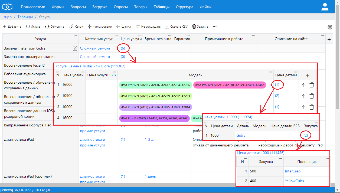Click the purchase price 500 cell

(x=266, y=171)
